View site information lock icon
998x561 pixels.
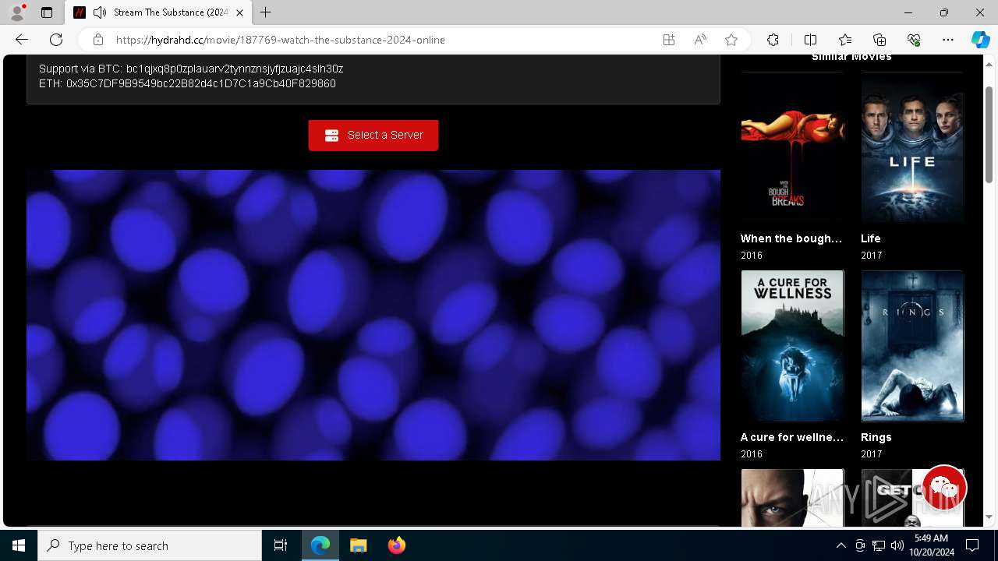pos(97,40)
